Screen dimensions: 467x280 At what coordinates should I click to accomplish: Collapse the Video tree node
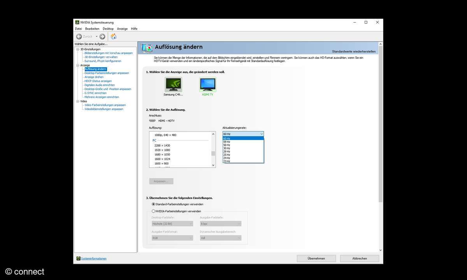(x=77, y=101)
